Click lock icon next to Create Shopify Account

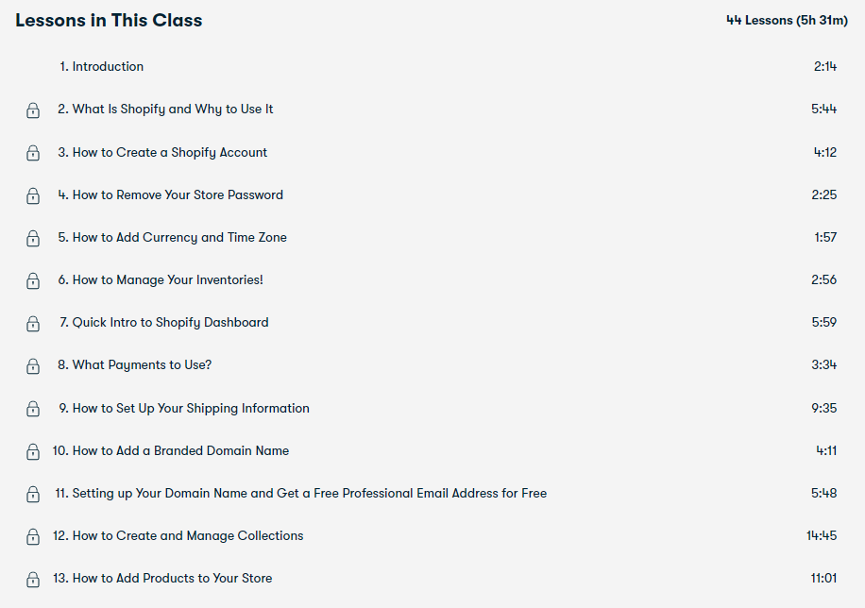point(33,153)
